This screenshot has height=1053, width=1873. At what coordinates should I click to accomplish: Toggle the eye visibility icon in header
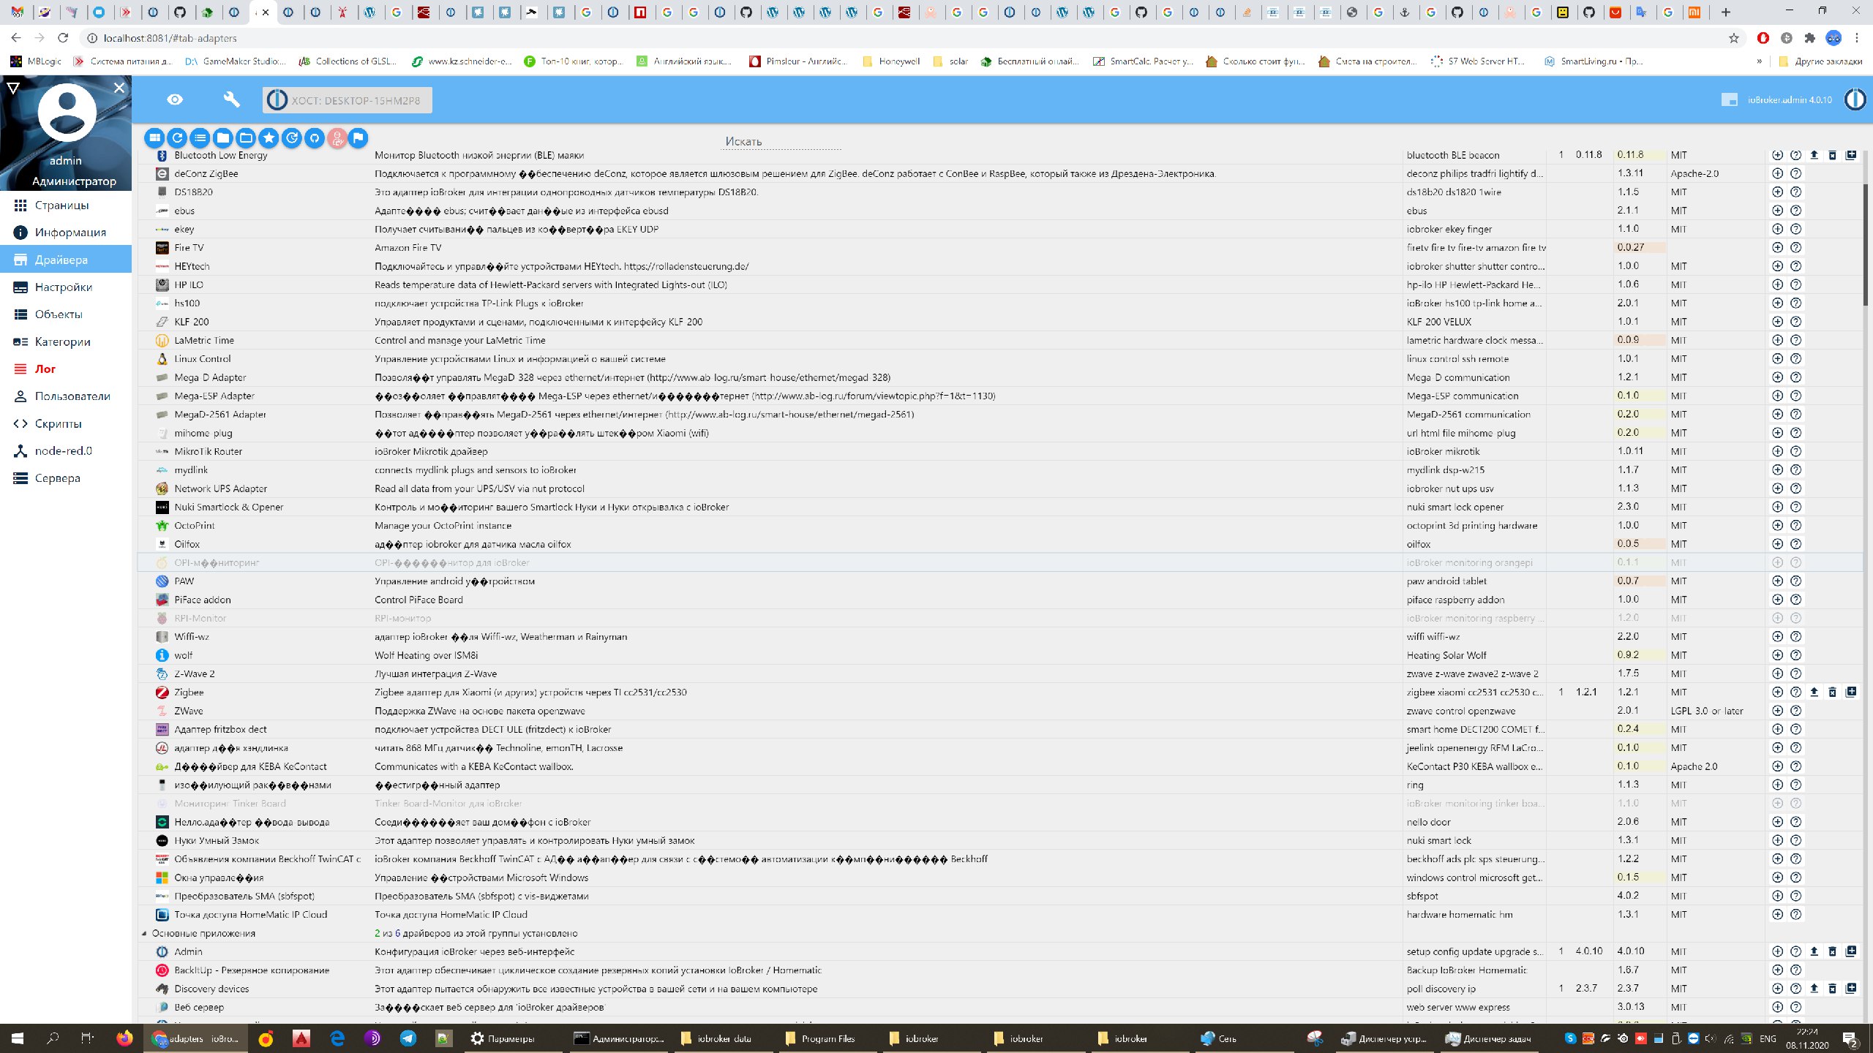click(x=175, y=99)
